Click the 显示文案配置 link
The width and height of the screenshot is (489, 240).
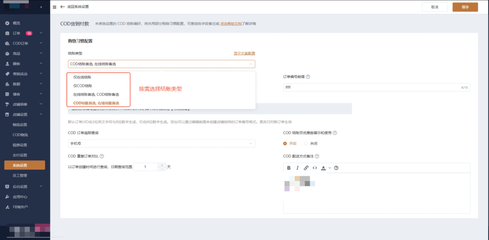pos(244,53)
